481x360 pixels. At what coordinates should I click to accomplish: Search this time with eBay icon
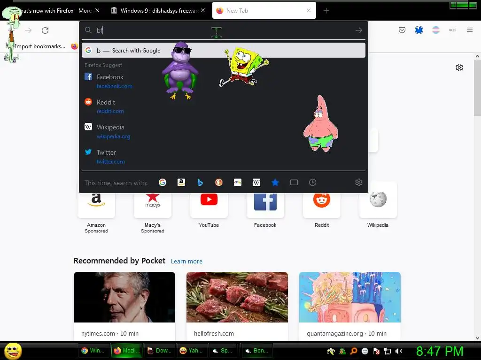(x=238, y=182)
